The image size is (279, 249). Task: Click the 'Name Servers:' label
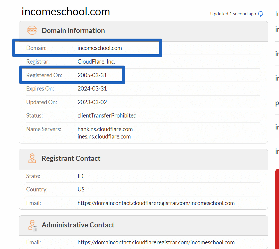[x=44, y=129]
